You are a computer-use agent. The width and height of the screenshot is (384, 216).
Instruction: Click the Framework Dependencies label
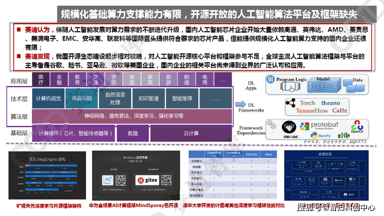[251, 130]
